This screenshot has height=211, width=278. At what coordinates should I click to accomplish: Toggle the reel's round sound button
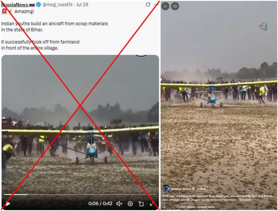(175, 6)
